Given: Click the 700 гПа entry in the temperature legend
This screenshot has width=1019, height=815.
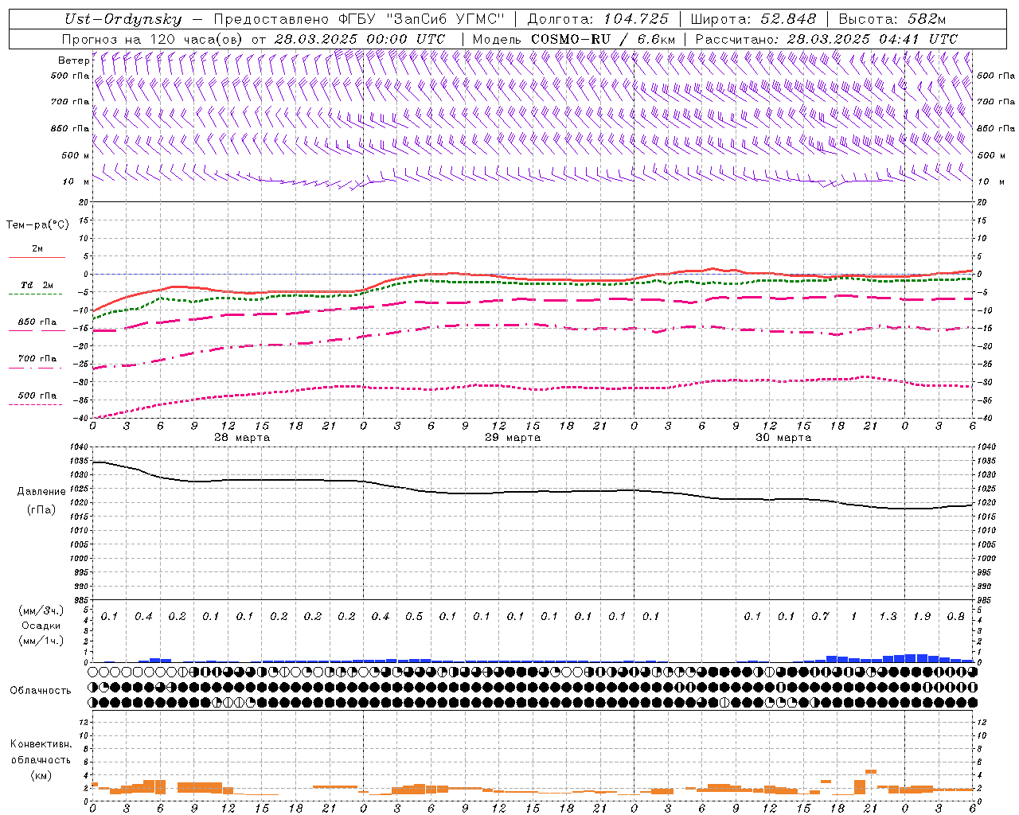Looking at the screenshot, I should point(37,359).
